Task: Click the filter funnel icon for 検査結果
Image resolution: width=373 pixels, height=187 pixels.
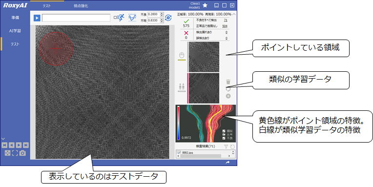Action: point(226,146)
